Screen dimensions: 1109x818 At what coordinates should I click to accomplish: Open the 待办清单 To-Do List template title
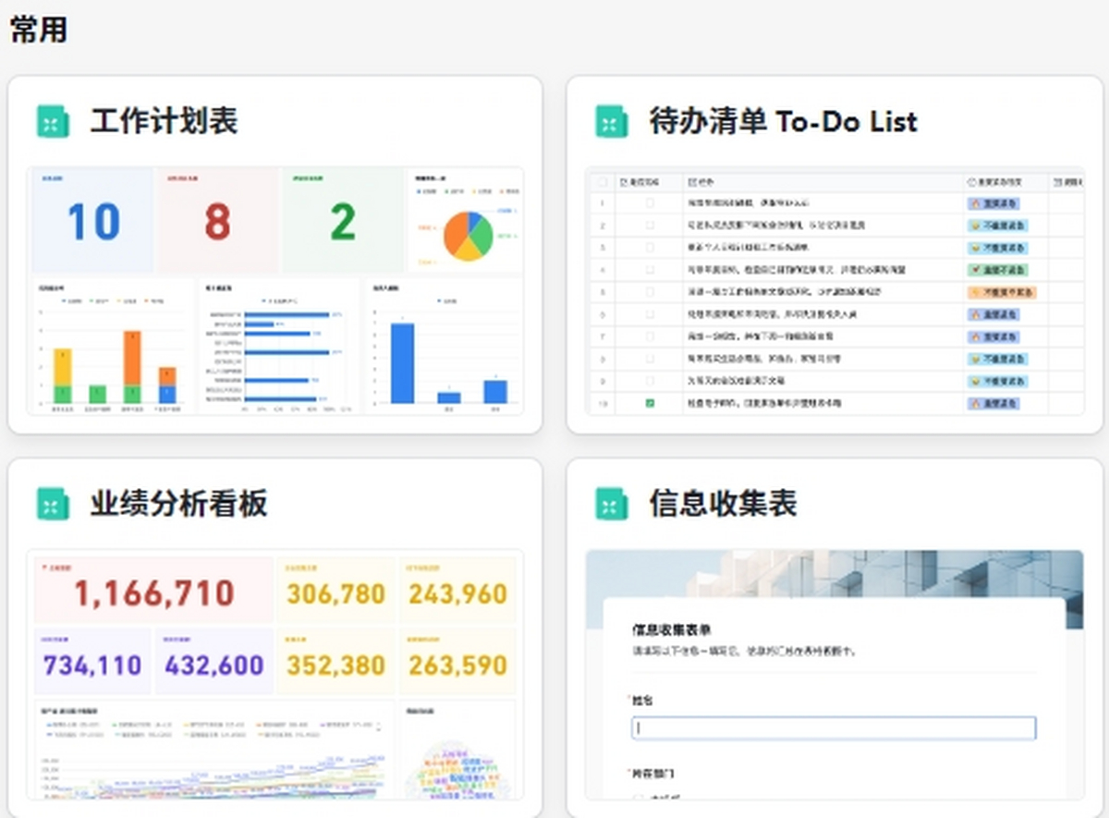[x=784, y=121]
